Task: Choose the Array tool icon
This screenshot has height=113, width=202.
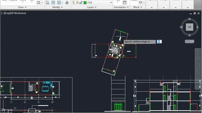Action: click(59, 3)
